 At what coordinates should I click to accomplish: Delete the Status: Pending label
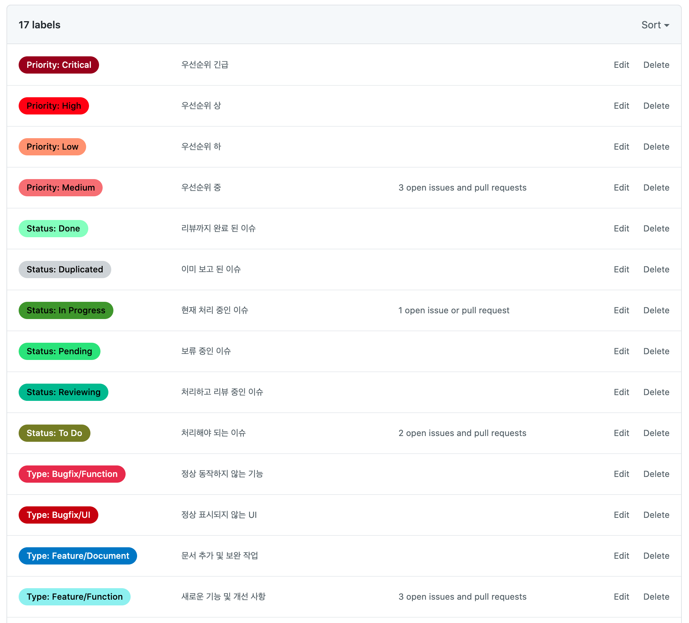(x=656, y=351)
